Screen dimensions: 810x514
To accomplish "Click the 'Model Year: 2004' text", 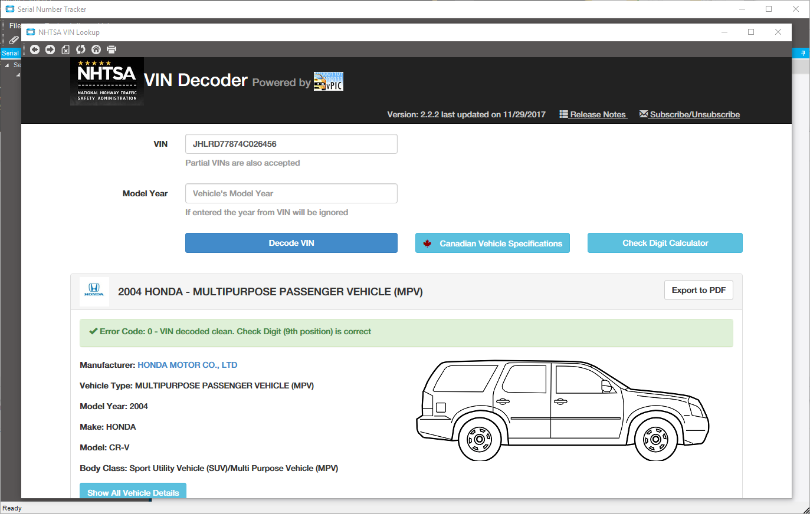I will coord(114,406).
